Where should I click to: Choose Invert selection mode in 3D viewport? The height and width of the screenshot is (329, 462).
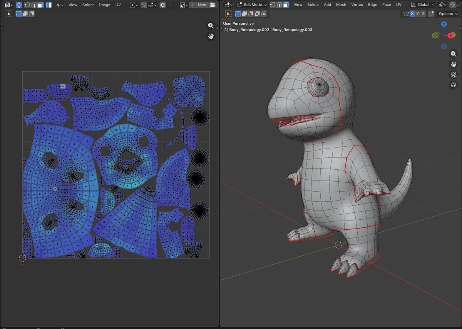(256, 13)
